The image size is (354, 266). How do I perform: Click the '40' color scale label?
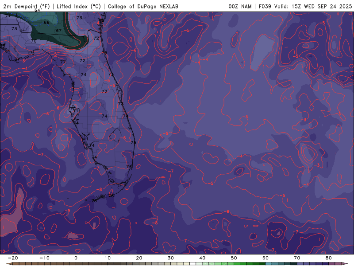pyautogui.click(x=202, y=258)
